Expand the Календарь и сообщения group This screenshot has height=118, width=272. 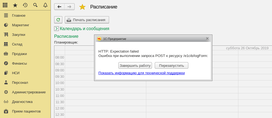(57, 28)
